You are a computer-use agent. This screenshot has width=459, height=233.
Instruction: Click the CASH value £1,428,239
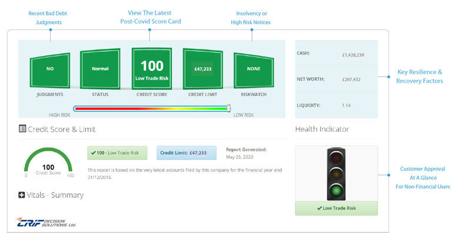[x=353, y=55]
